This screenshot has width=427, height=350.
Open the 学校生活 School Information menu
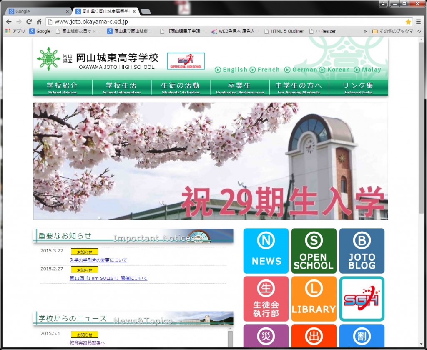[x=122, y=88]
